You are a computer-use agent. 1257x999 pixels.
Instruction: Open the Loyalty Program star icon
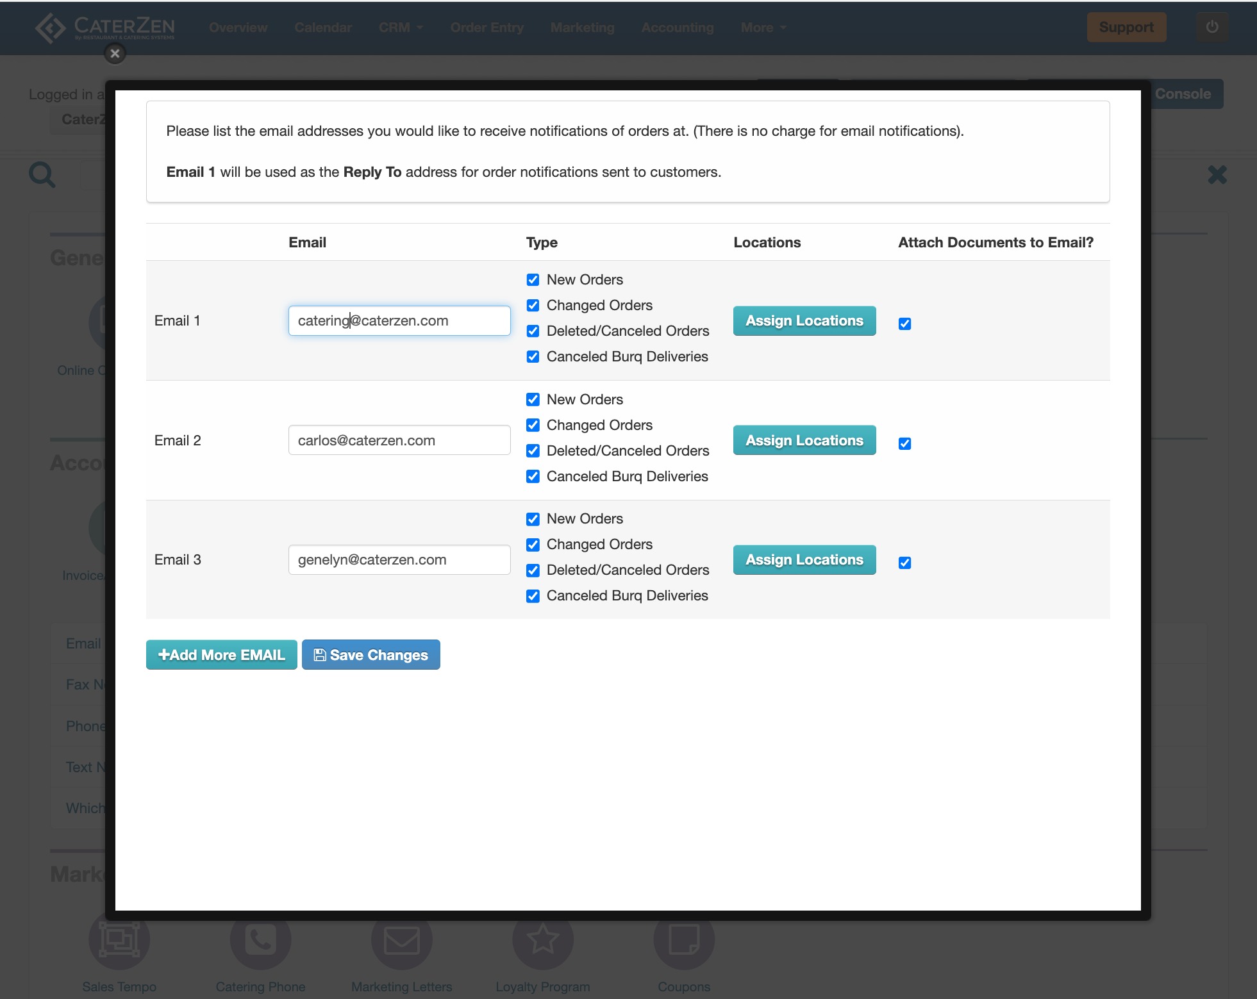[542, 940]
